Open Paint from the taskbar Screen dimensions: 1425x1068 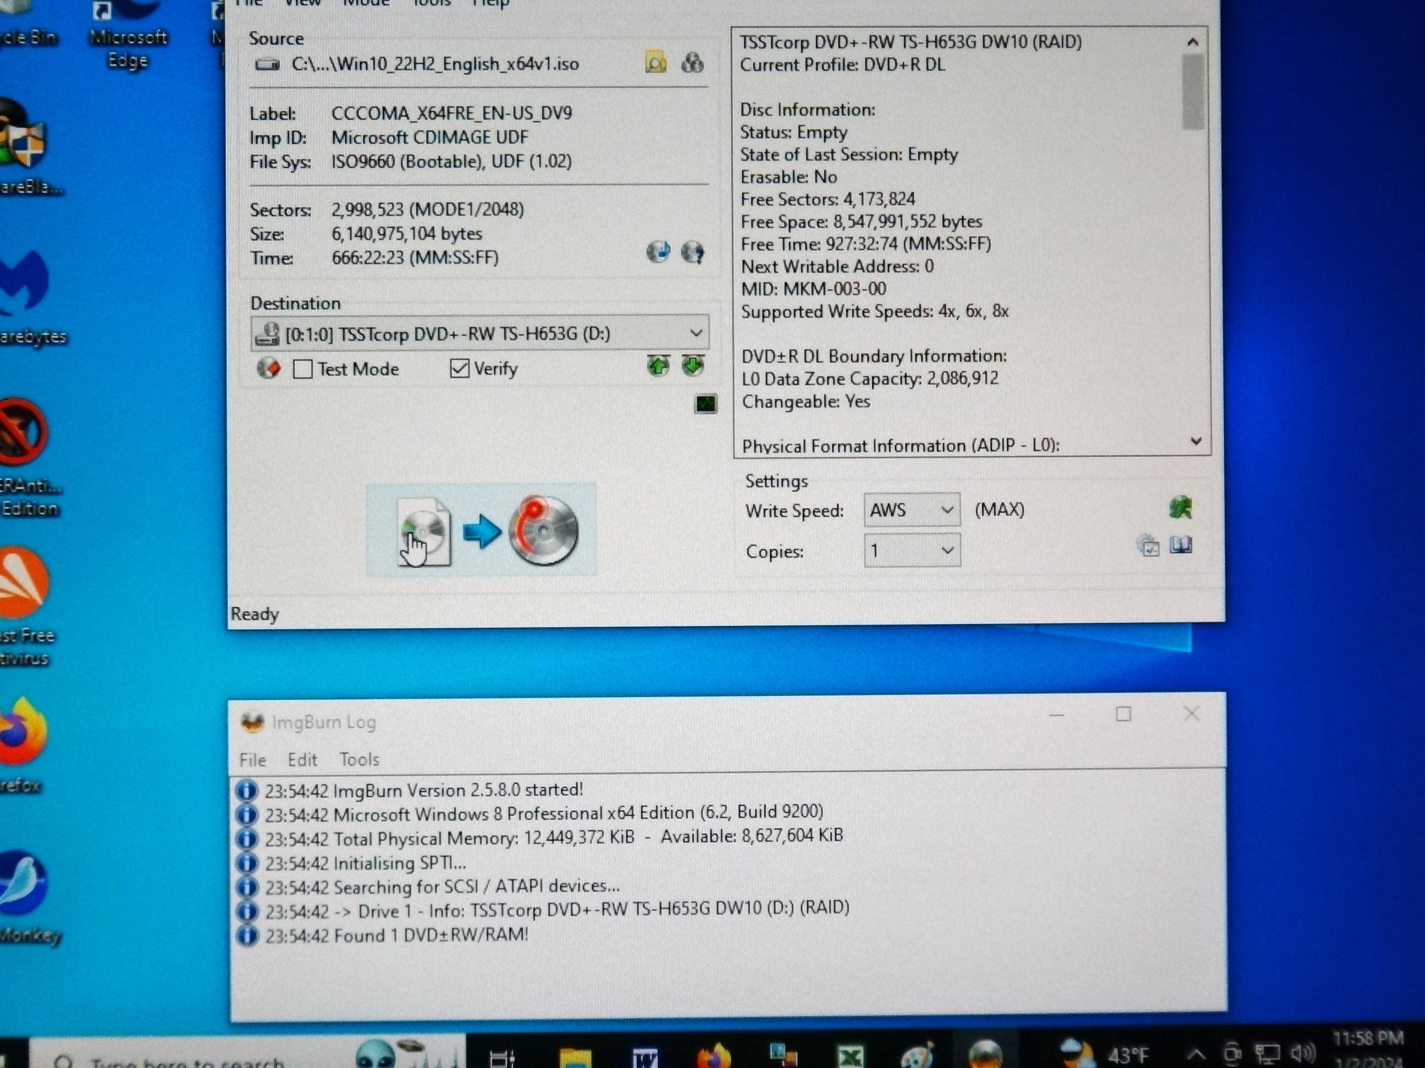[x=918, y=1056]
